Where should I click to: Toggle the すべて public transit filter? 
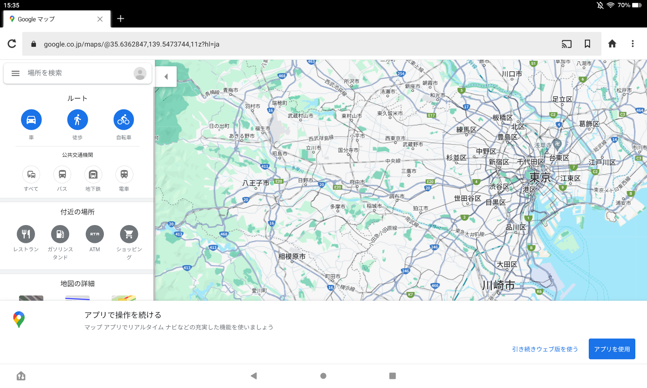(x=31, y=175)
